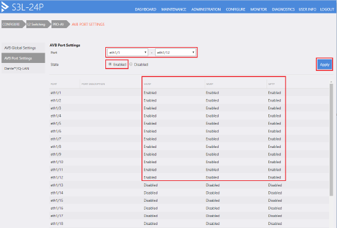Click the MVRP Disabled value for eth1/13
The height and width of the screenshot is (228, 337).
point(151,185)
